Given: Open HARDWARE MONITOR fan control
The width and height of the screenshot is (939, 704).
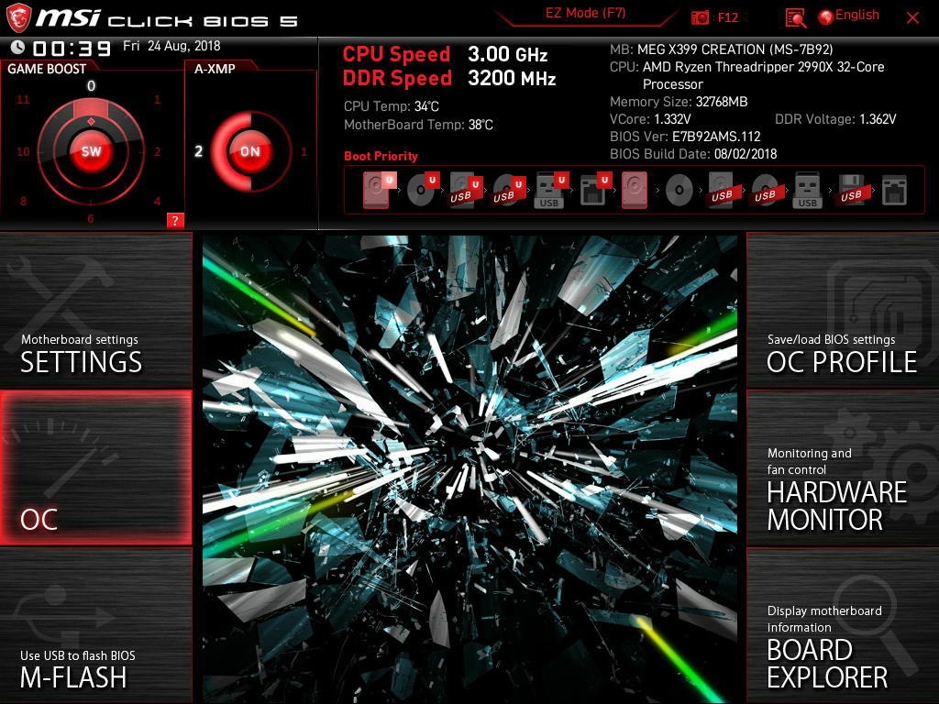Looking at the screenshot, I should [x=843, y=467].
